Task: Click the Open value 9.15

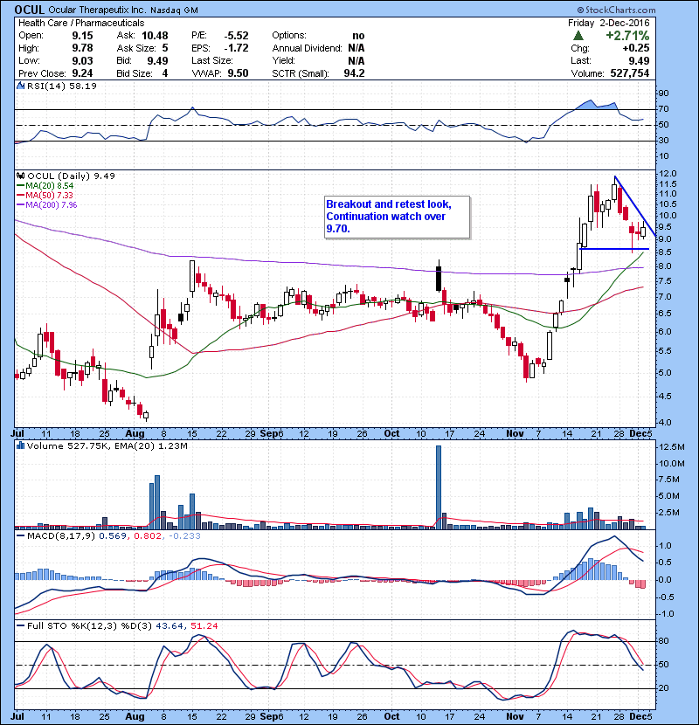Action: point(82,36)
